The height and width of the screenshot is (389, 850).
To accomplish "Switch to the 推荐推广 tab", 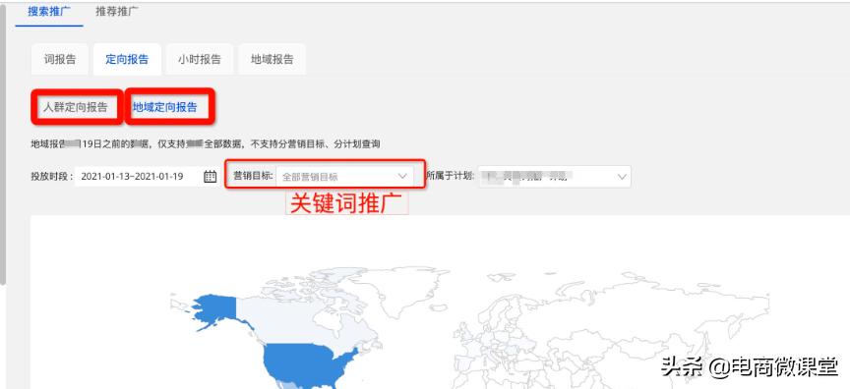I will 116,12.
